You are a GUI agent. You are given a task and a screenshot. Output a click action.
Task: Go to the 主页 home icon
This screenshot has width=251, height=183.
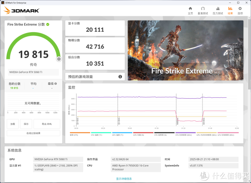click(x=190, y=10)
